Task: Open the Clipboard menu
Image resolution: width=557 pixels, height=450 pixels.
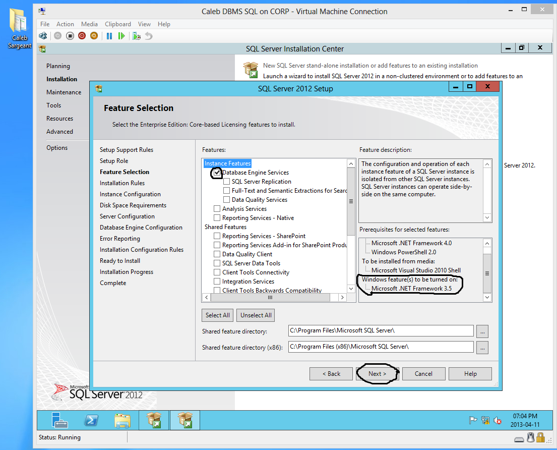Action: click(x=118, y=24)
